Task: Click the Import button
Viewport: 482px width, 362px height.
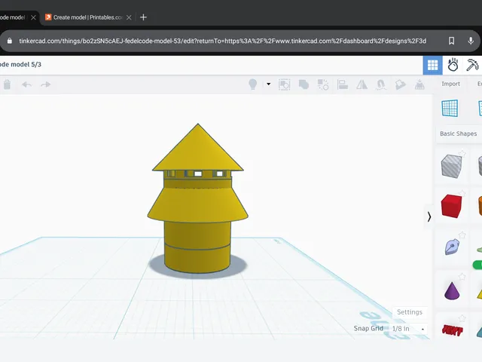Action: tap(450, 84)
